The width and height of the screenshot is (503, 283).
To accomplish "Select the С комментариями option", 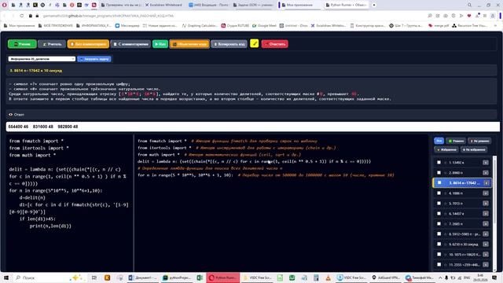I will [130, 44].
